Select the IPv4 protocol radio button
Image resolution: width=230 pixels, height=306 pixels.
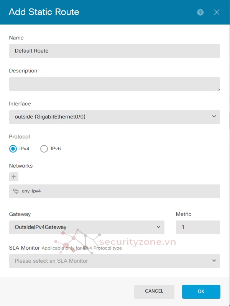[x=13, y=149]
